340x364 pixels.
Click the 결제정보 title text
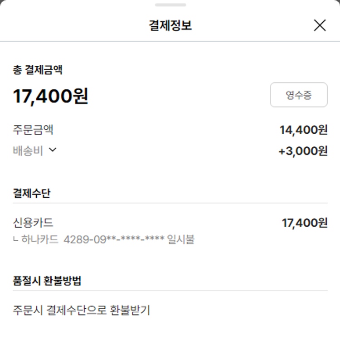[x=170, y=25]
